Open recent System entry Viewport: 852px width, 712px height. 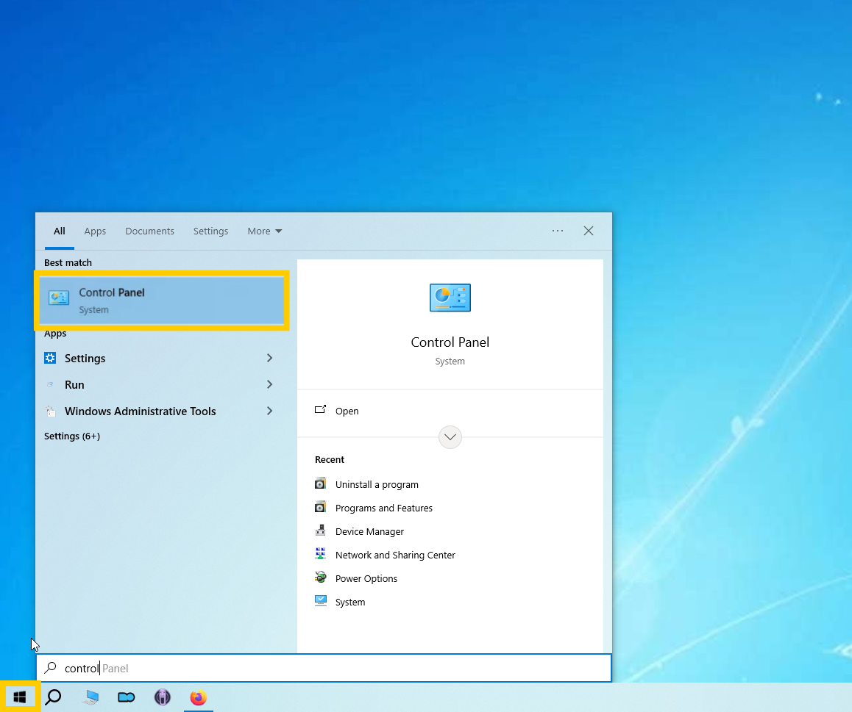click(x=350, y=603)
